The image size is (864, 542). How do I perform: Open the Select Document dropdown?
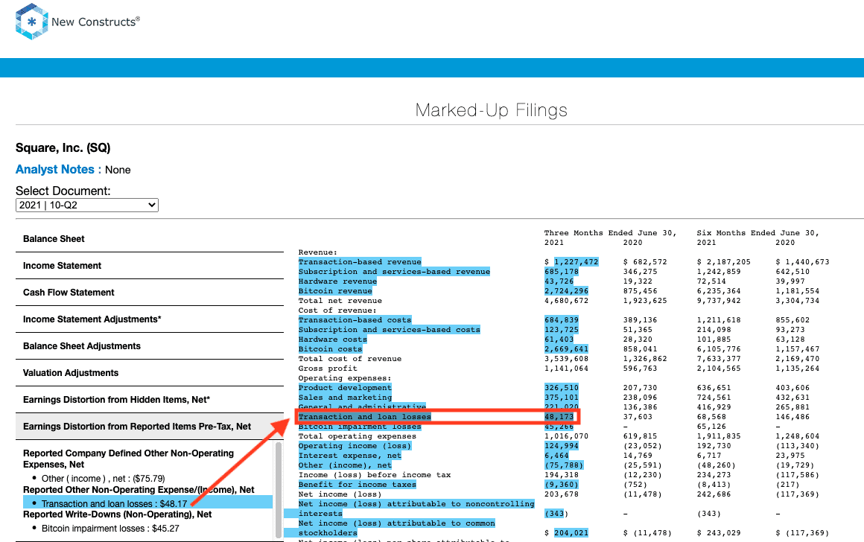click(x=87, y=205)
